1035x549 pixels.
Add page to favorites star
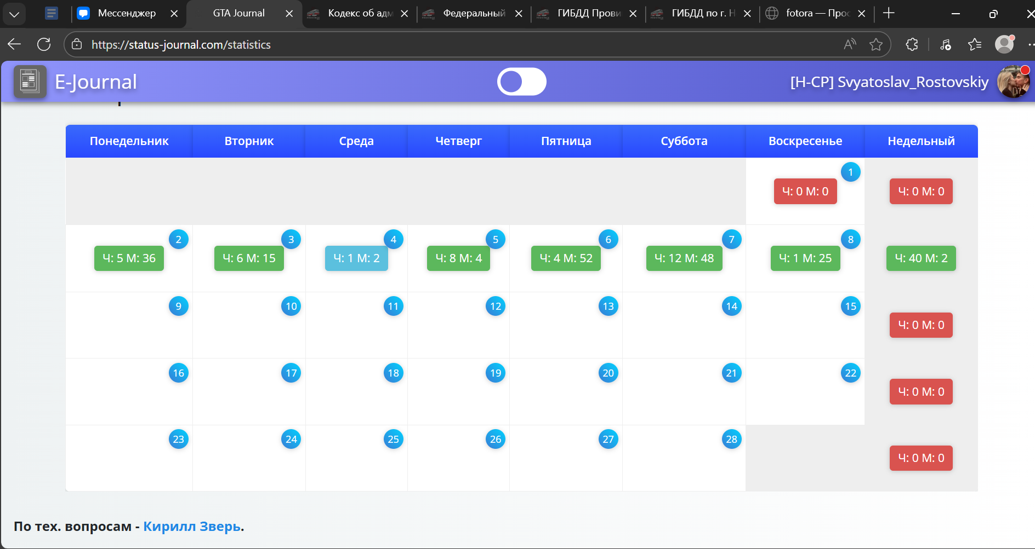(875, 44)
